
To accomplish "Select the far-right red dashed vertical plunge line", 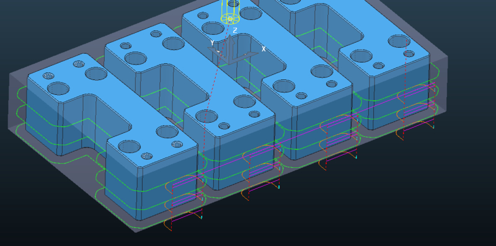I will pos(405,92).
